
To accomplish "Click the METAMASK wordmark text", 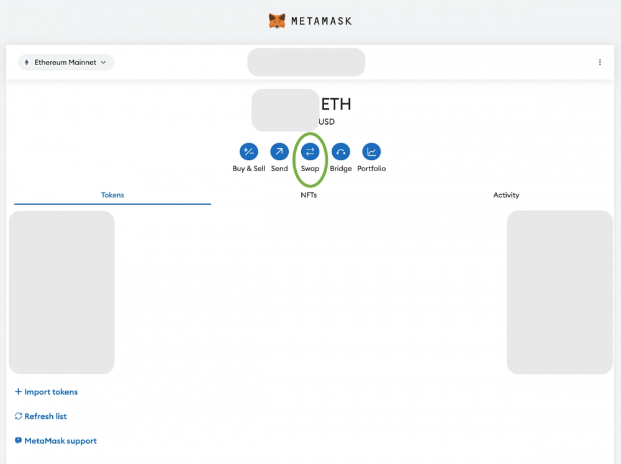I will (x=322, y=21).
